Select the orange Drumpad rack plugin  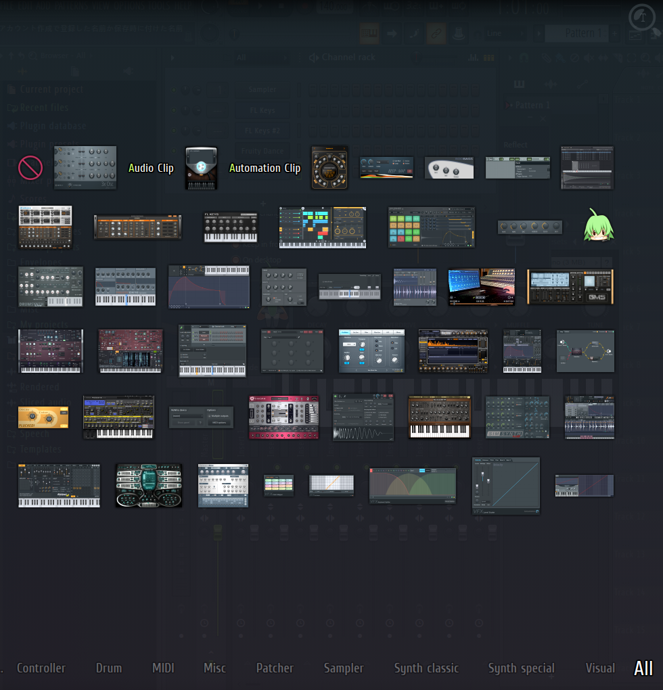click(x=138, y=227)
